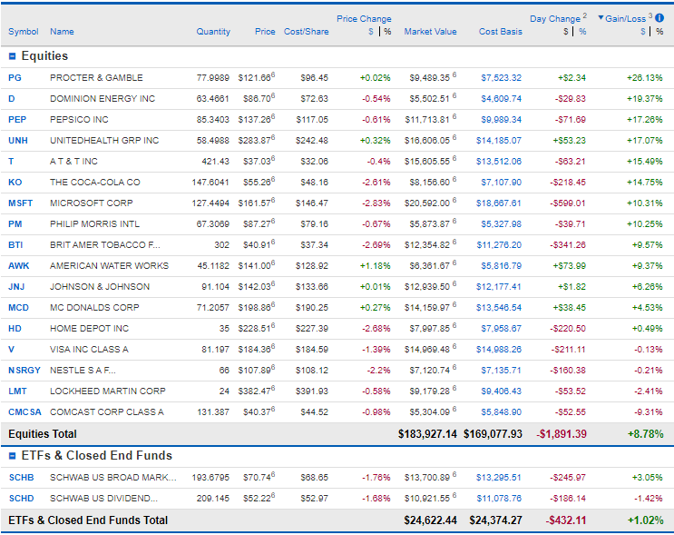View SCHB cost basis $13,295.51
674x535 pixels.
499,478
